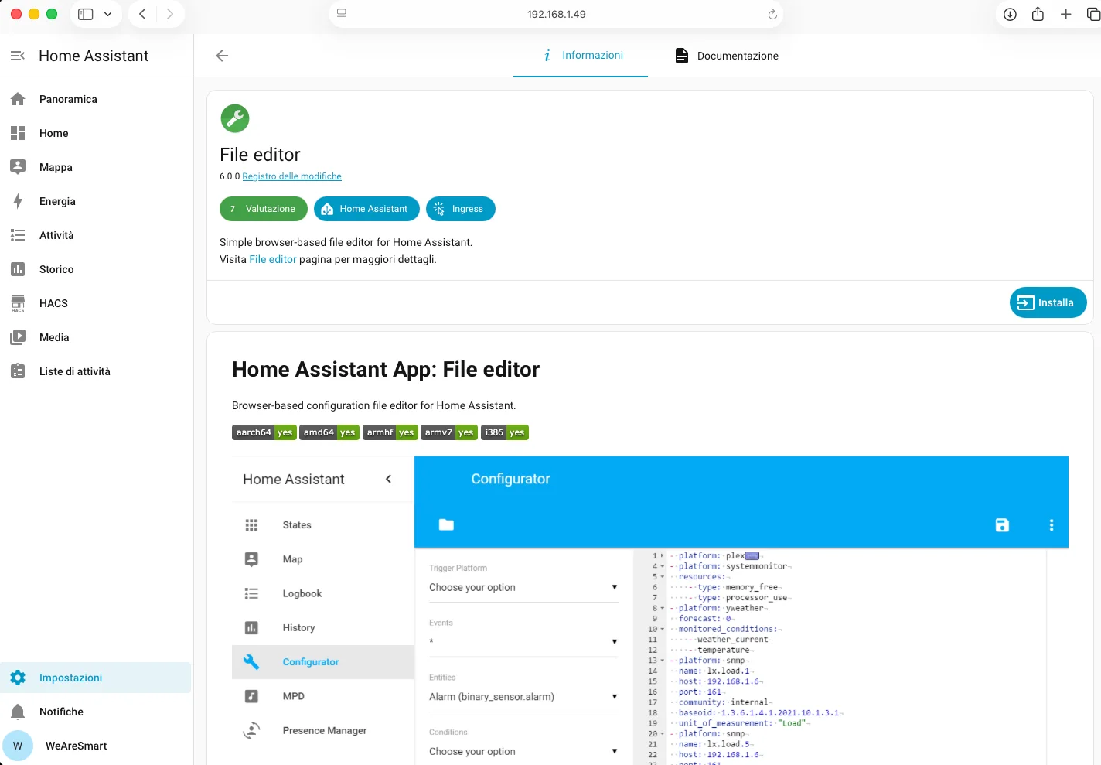Toggle the Safari sidebar button
1101x765 pixels.
[86, 14]
